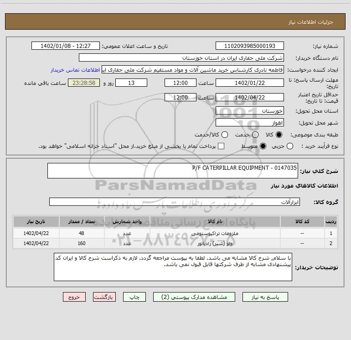Click the days remaining field 13
This screenshot has height=340, width=351.
point(131,83)
